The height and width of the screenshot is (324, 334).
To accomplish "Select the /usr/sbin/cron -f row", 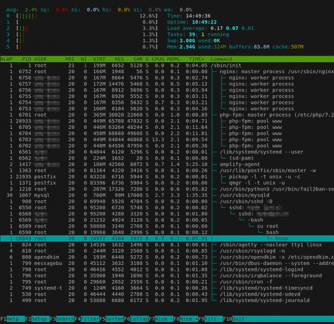I will point(167,282).
